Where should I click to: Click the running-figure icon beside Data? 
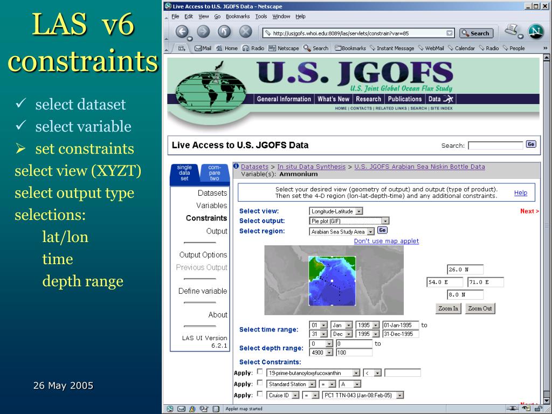click(448, 99)
